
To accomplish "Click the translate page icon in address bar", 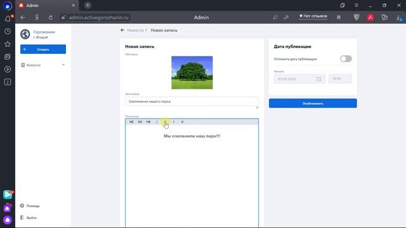I will (x=286, y=17).
